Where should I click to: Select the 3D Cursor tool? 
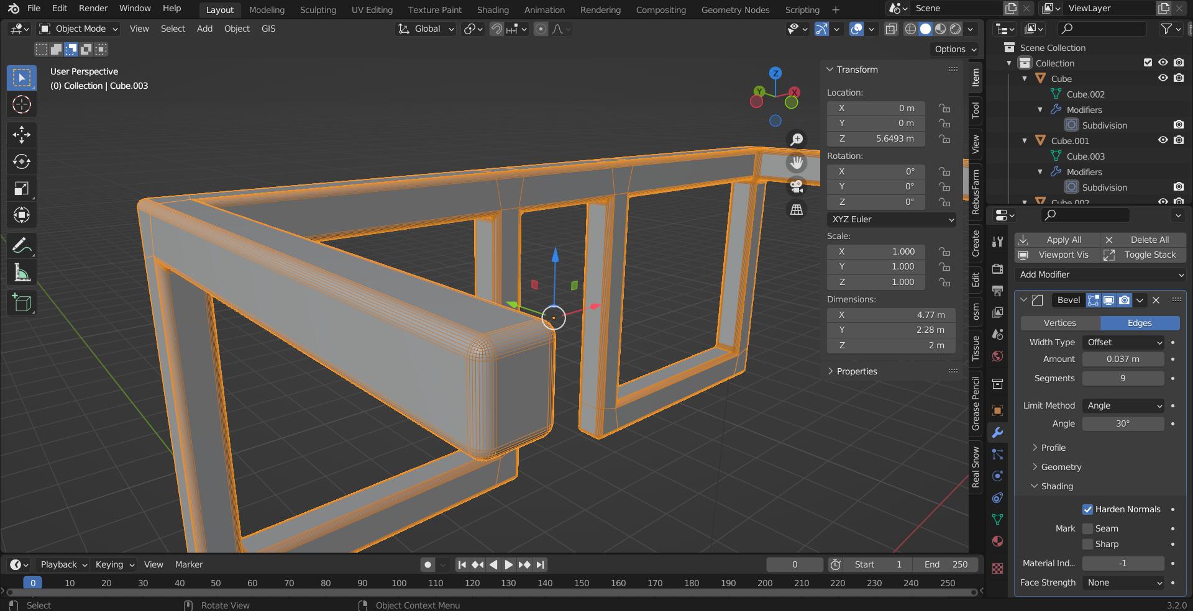(x=22, y=104)
